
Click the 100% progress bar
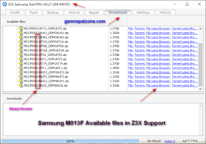pyautogui.click(x=70, y=141)
